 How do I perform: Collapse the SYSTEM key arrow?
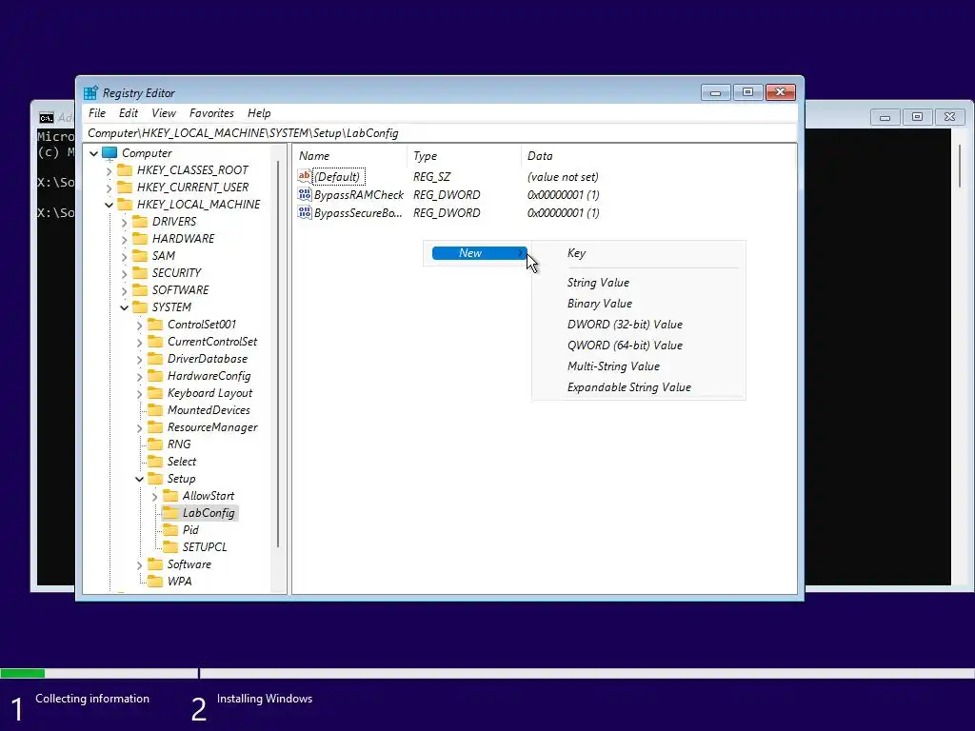[125, 307]
